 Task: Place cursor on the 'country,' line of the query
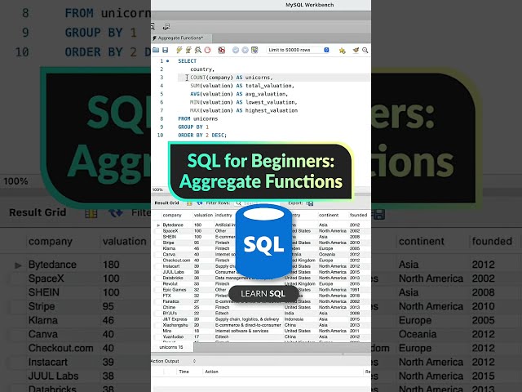click(x=202, y=69)
